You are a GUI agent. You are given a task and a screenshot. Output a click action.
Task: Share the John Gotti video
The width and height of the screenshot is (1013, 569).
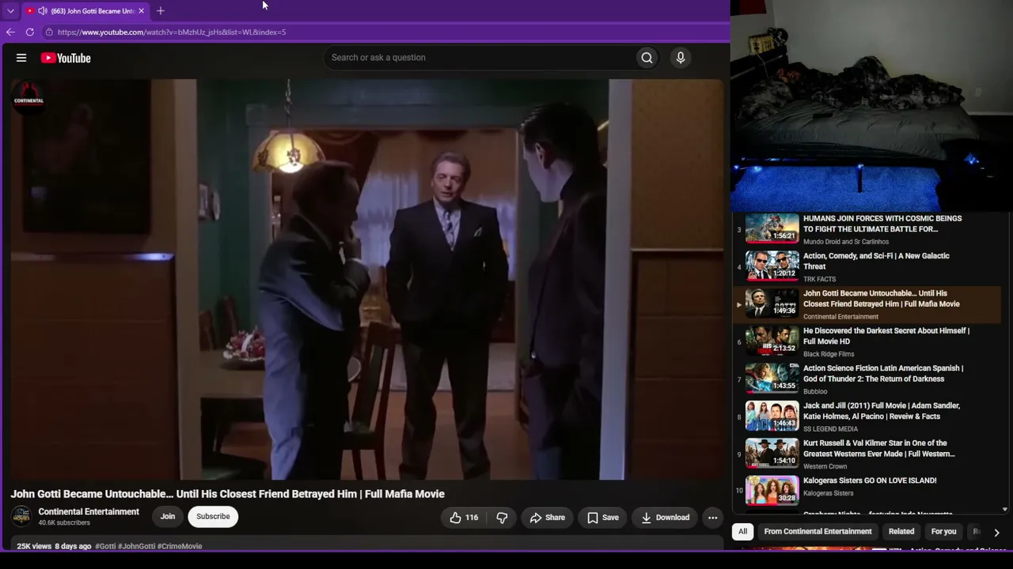(548, 518)
